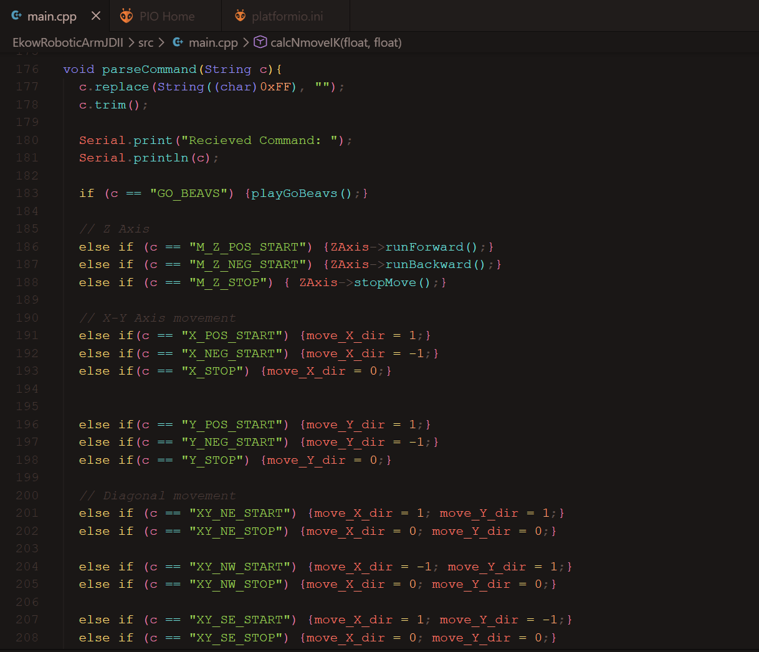Screen dimensions: 759x652
Task: Place cursor on the parseCommand function name
Action: [149, 69]
